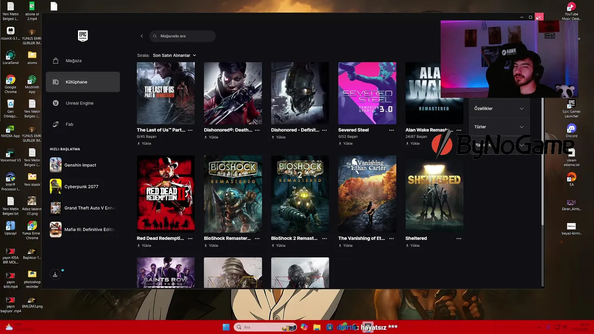Open options menu for Dishonored Definitive Edition
The width and height of the screenshot is (594, 334).
[x=324, y=130]
